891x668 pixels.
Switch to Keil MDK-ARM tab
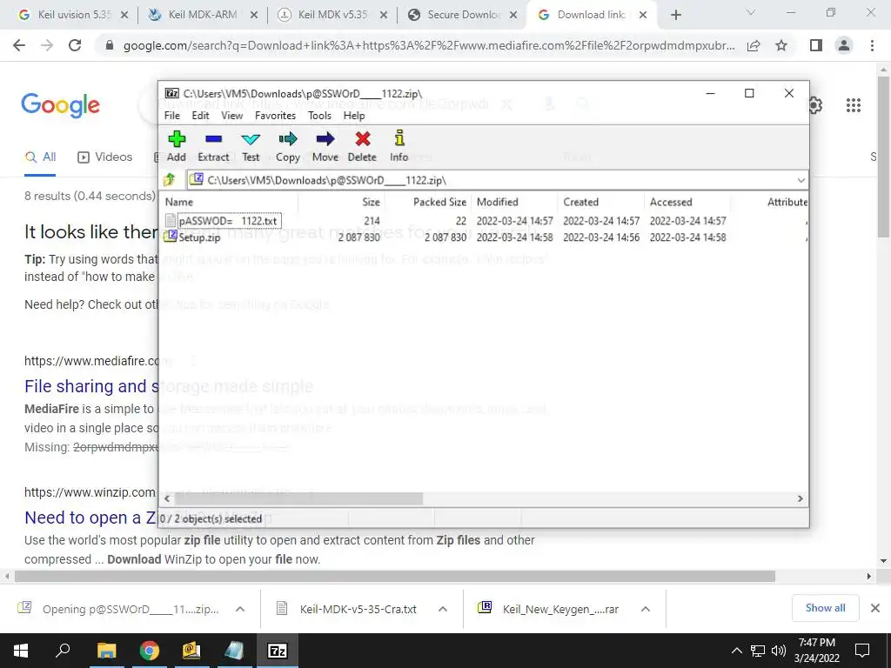coord(202,15)
